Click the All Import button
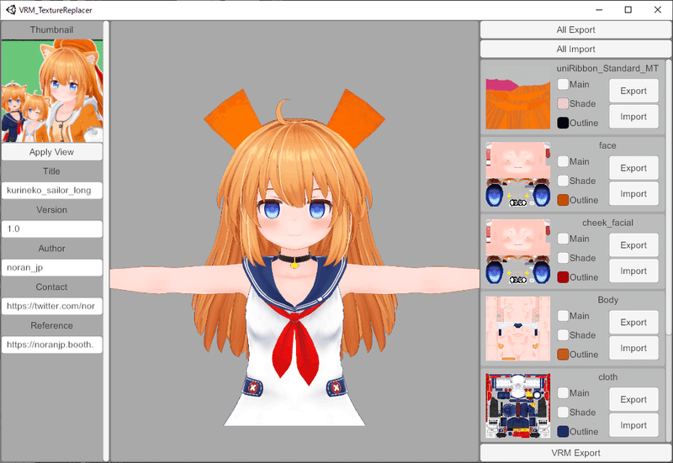The image size is (673, 463). coord(575,50)
